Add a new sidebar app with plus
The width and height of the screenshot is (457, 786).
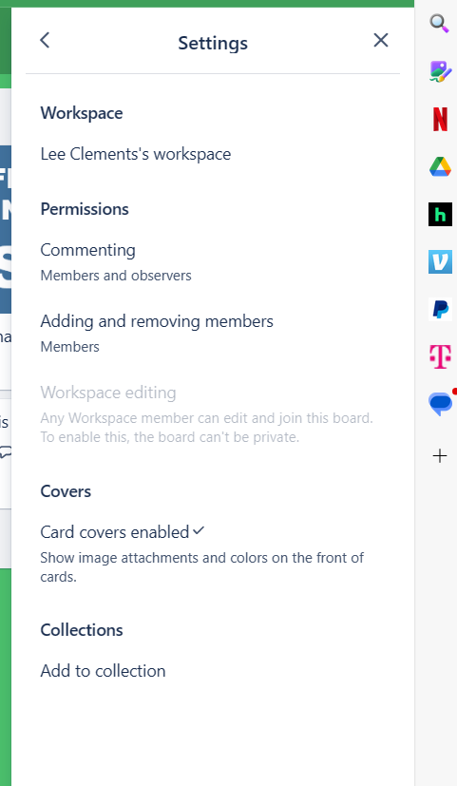click(440, 455)
